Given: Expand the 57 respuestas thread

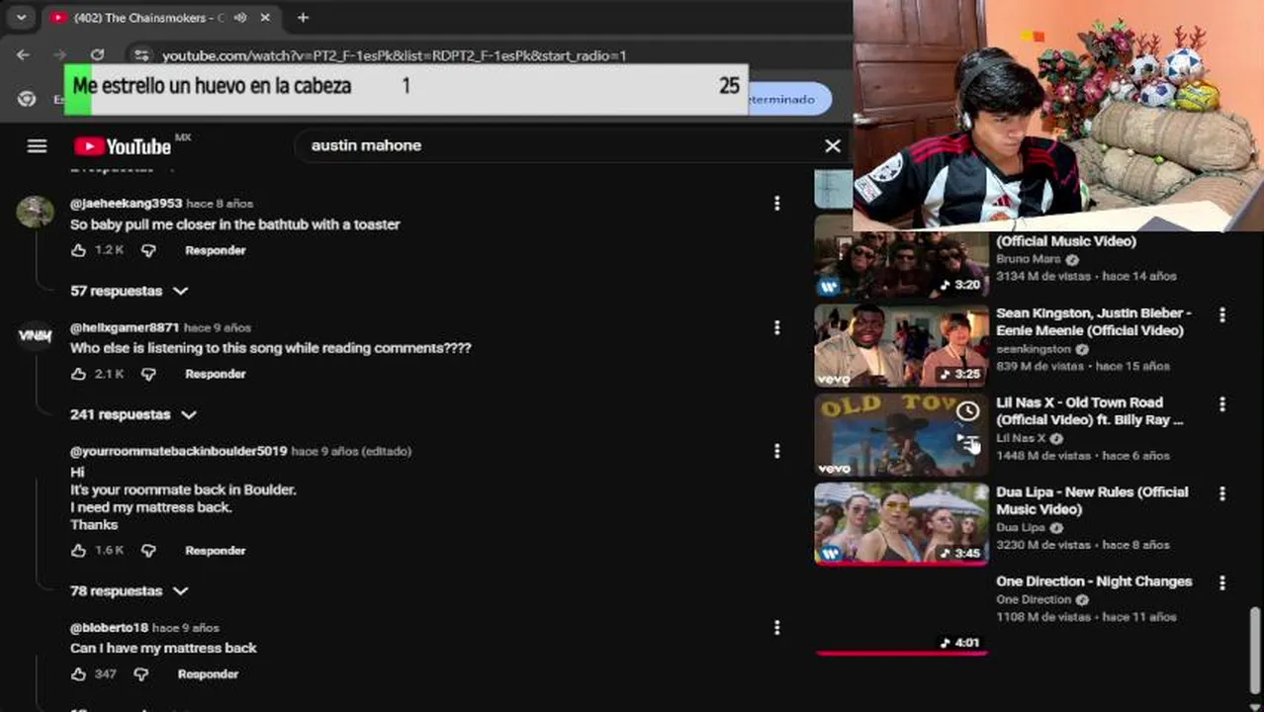Looking at the screenshot, I should [x=129, y=291].
